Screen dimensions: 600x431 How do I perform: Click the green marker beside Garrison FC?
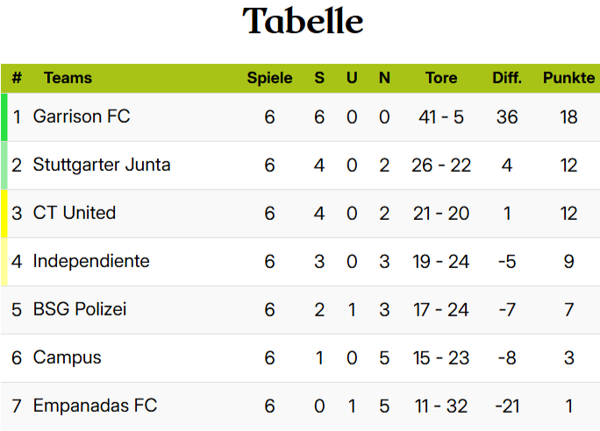pyautogui.click(x=4, y=117)
